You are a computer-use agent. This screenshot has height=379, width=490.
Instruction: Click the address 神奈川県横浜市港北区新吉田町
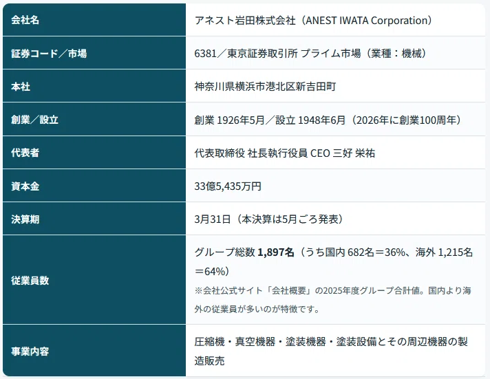tap(265, 87)
